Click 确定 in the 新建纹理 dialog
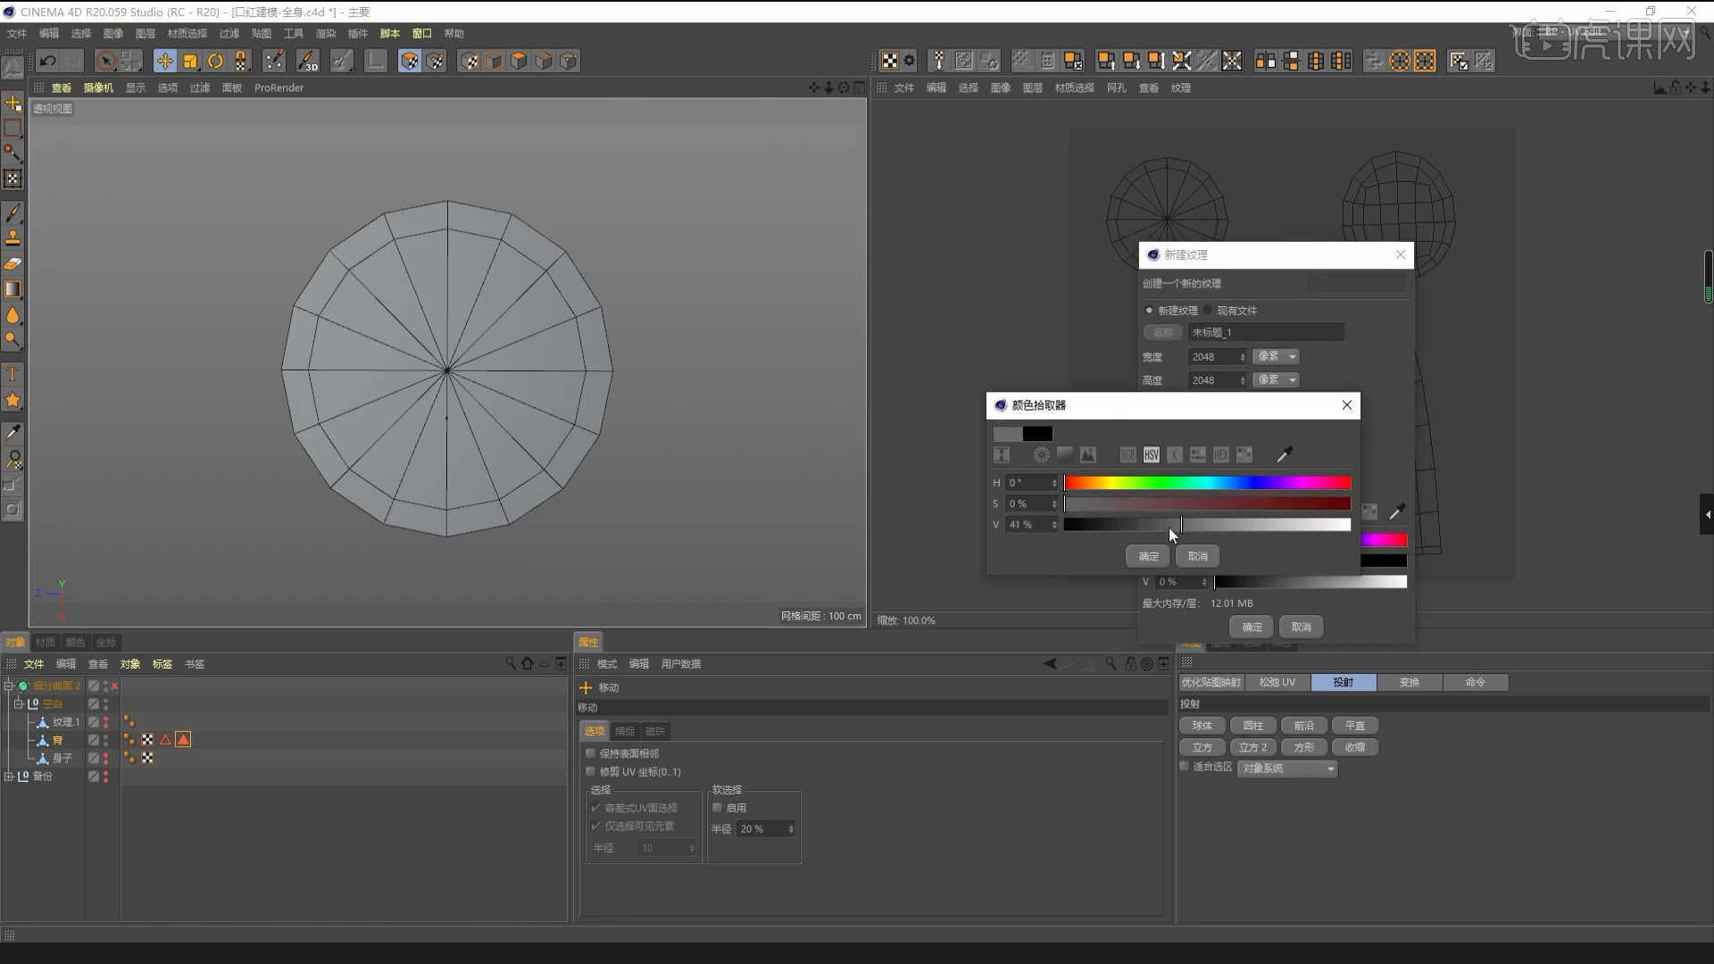Image resolution: width=1714 pixels, height=964 pixels. pos(1252,627)
